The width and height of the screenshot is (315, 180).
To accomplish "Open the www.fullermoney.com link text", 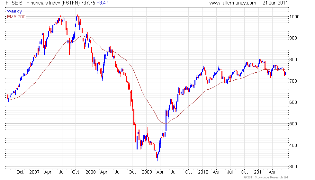I will click(233, 3).
